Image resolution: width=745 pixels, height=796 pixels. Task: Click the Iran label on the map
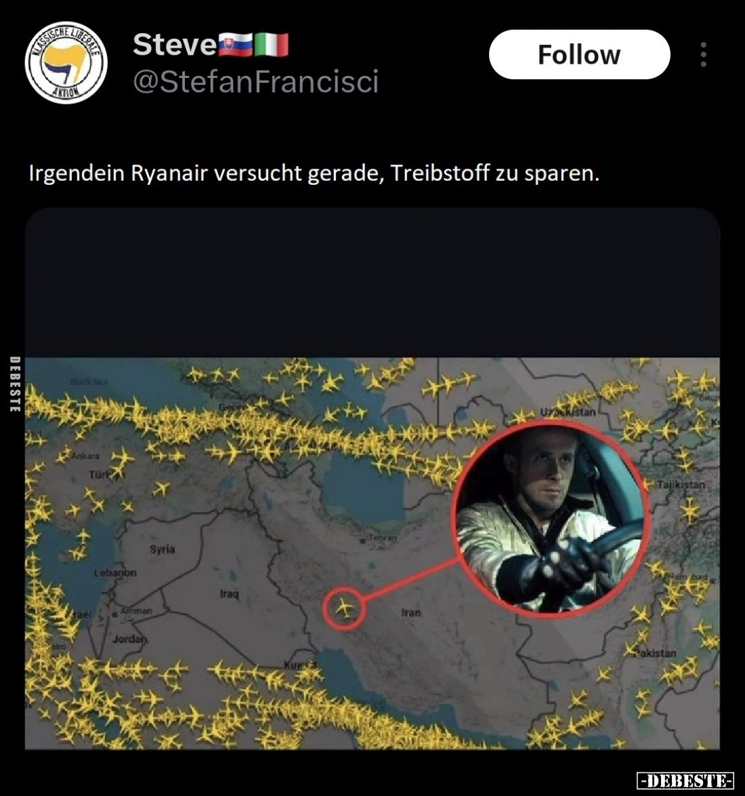point(411,612)
